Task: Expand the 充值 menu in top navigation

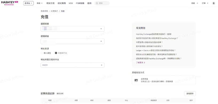Action: coord(39,3)
